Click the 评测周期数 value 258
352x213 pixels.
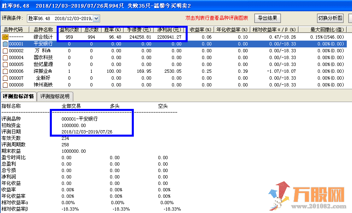[65, 145]
